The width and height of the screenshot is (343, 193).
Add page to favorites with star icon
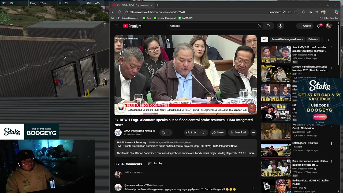[296, 12]
